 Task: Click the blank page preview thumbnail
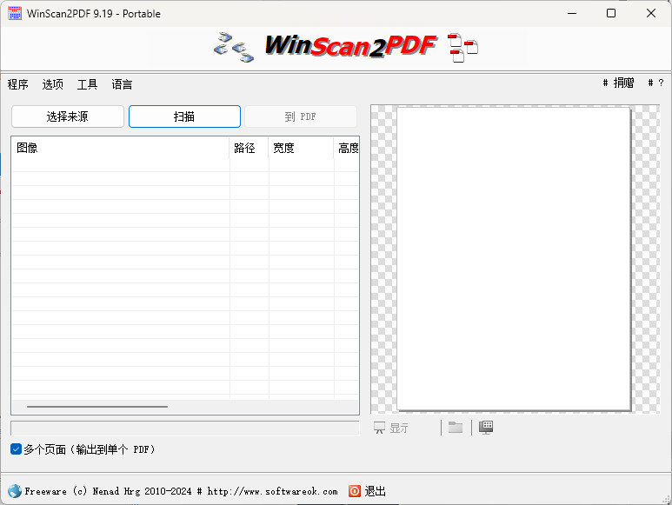[514, 259]
